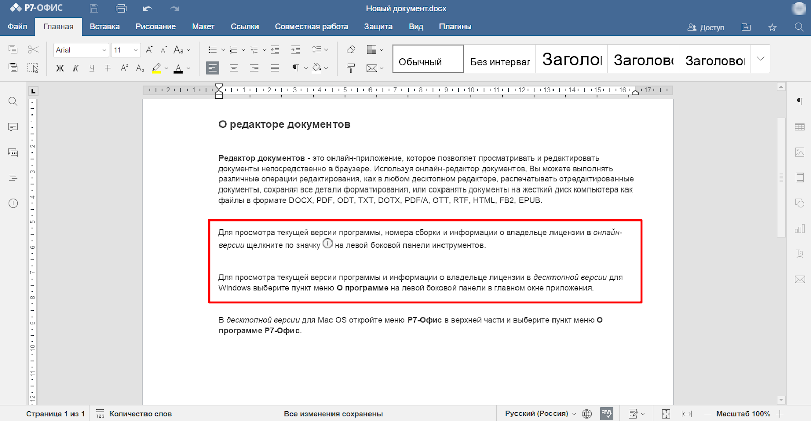This screenshot has height=421, width=811.
Task: Increase paragraph indent
Action: 296,50
